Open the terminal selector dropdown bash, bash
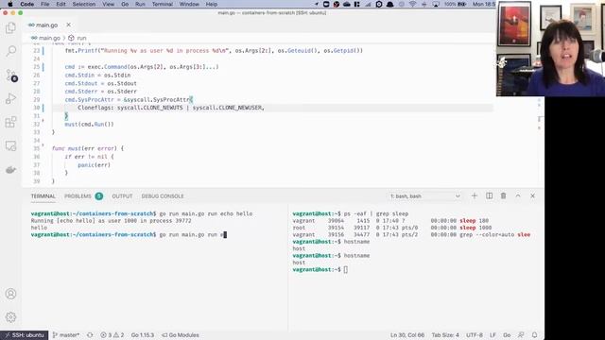Viewport: 605px width, 340px height. coord(425,196)
